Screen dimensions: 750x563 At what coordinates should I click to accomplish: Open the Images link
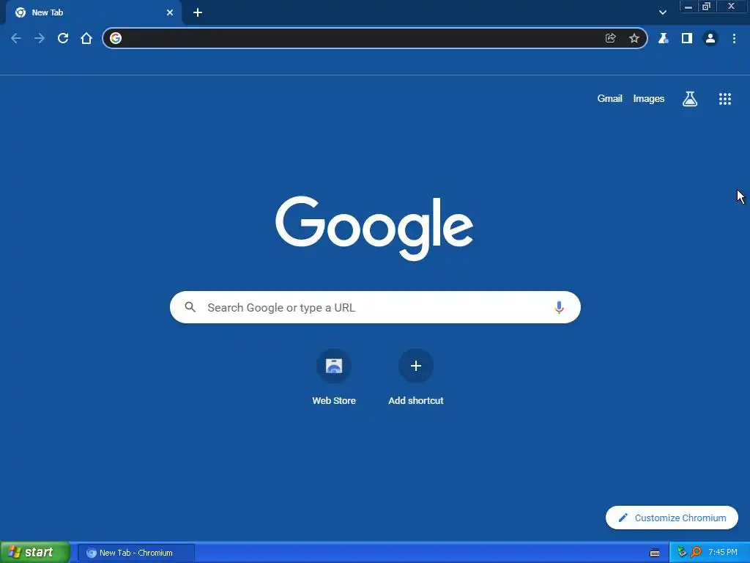pyautogui.click(x=649, y=99)
